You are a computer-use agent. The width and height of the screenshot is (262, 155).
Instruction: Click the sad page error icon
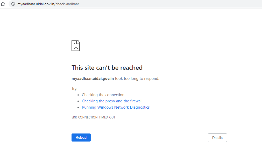[76, 46]
